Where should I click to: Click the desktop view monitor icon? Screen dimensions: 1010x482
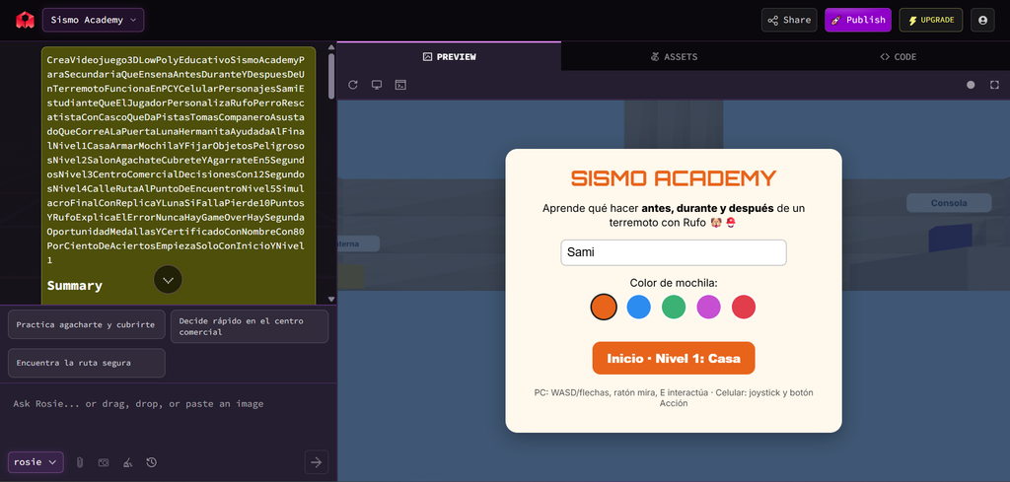[377, 85]
